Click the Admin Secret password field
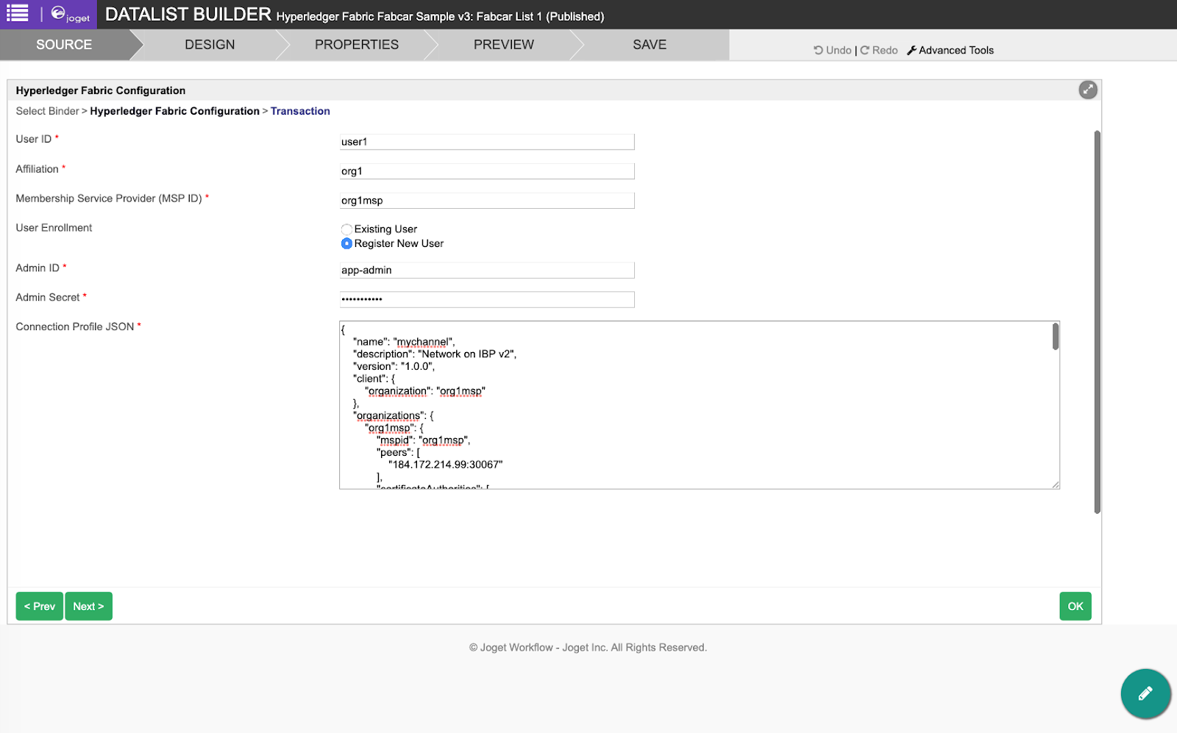The height and width of the screenshot is (733, 1177). (487, 299)
